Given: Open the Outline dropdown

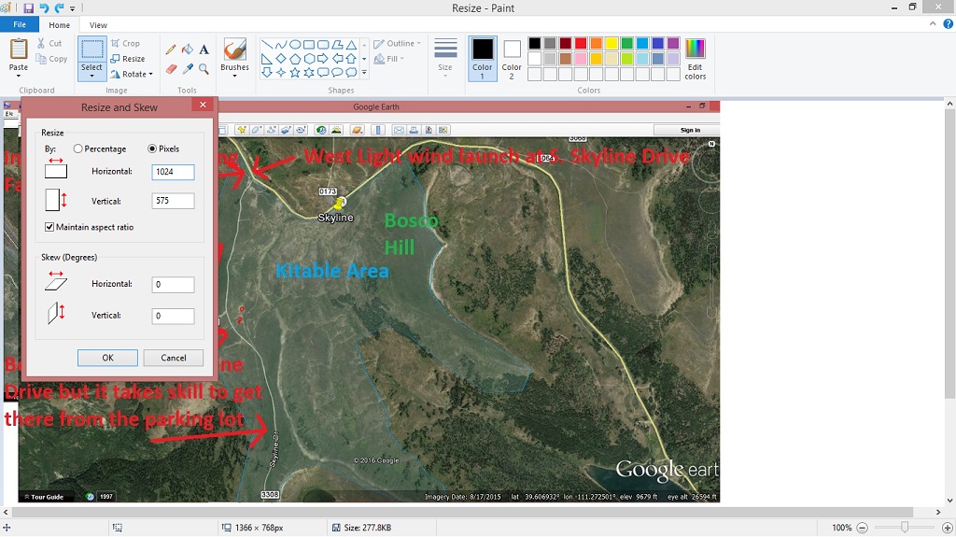Looking at the screenshot, I should [397, 43].
